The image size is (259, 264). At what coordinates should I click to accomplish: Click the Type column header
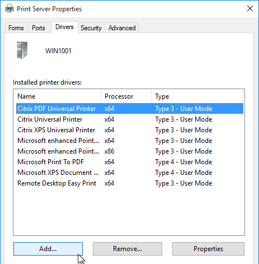tap(197, 96)
